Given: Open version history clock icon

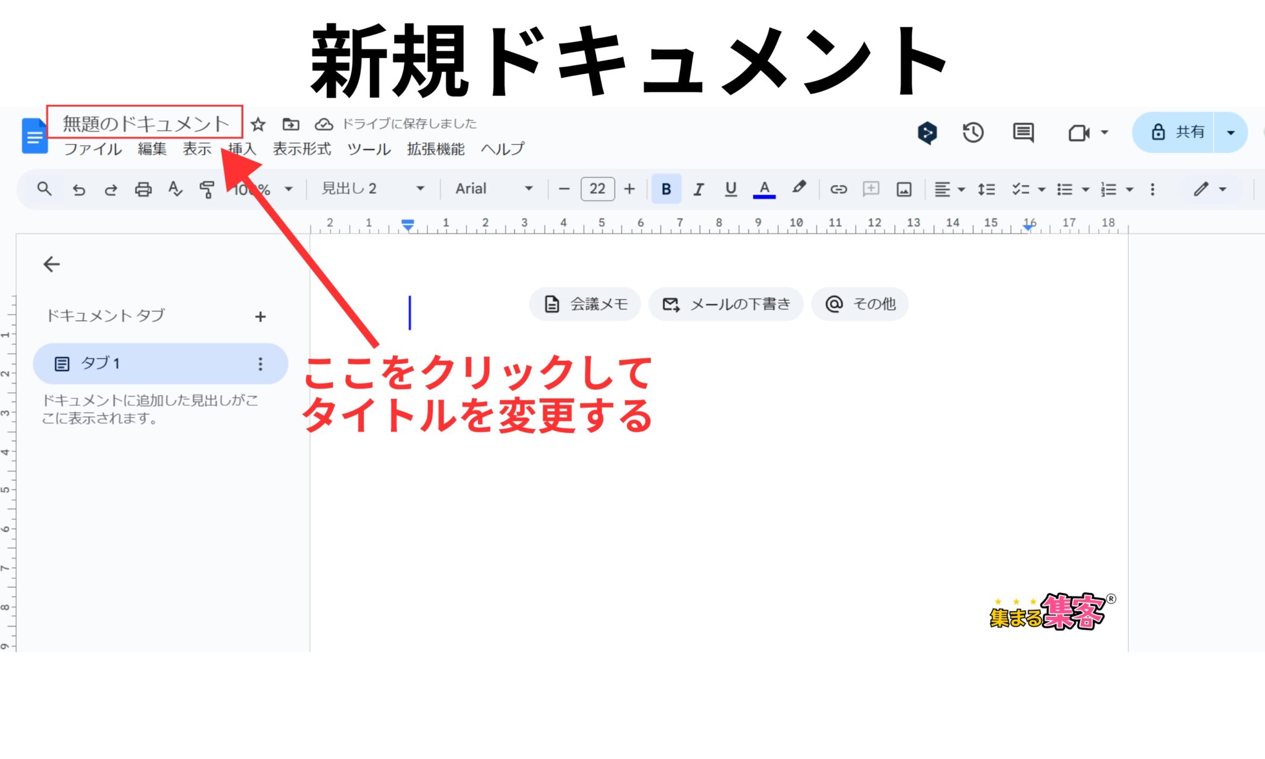Looking at the screenshot, I should 973,132.
